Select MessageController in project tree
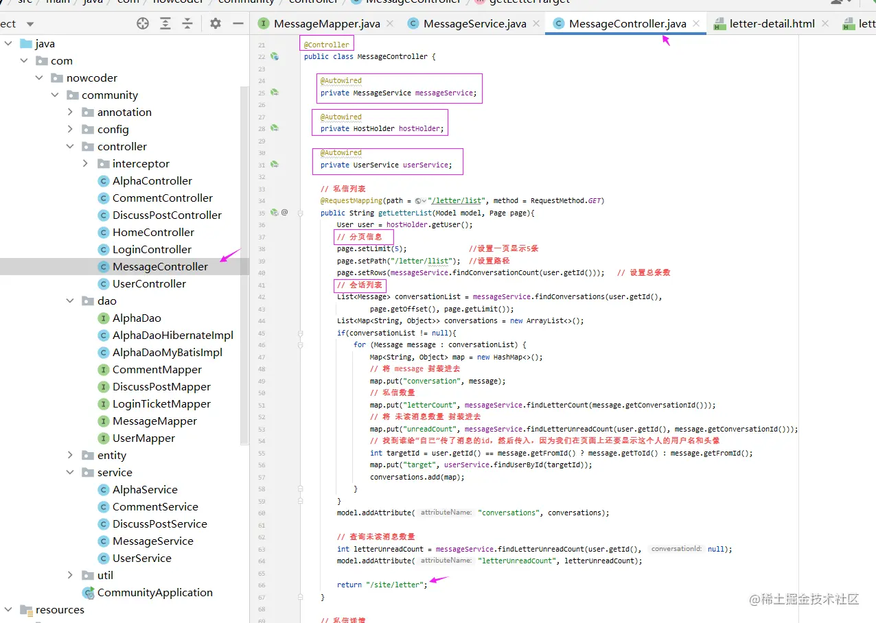This screenshot has height=623, width=876. 161,267
